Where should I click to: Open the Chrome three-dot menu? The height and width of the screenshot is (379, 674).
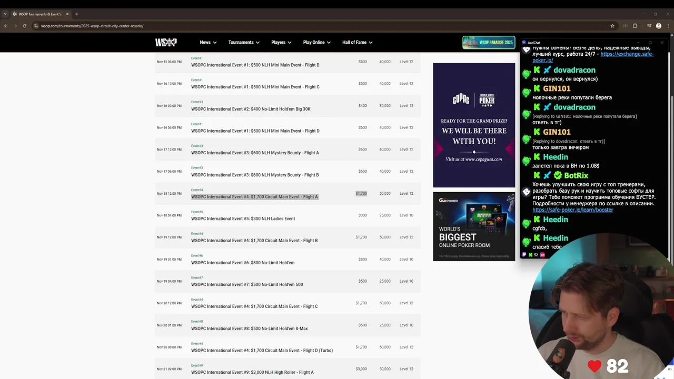(x=668, y=26)
